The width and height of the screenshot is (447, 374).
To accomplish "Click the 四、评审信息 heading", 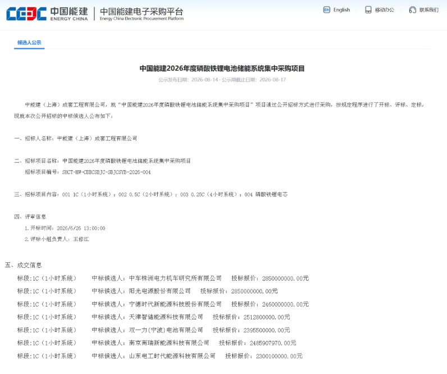I will (30, 217).
